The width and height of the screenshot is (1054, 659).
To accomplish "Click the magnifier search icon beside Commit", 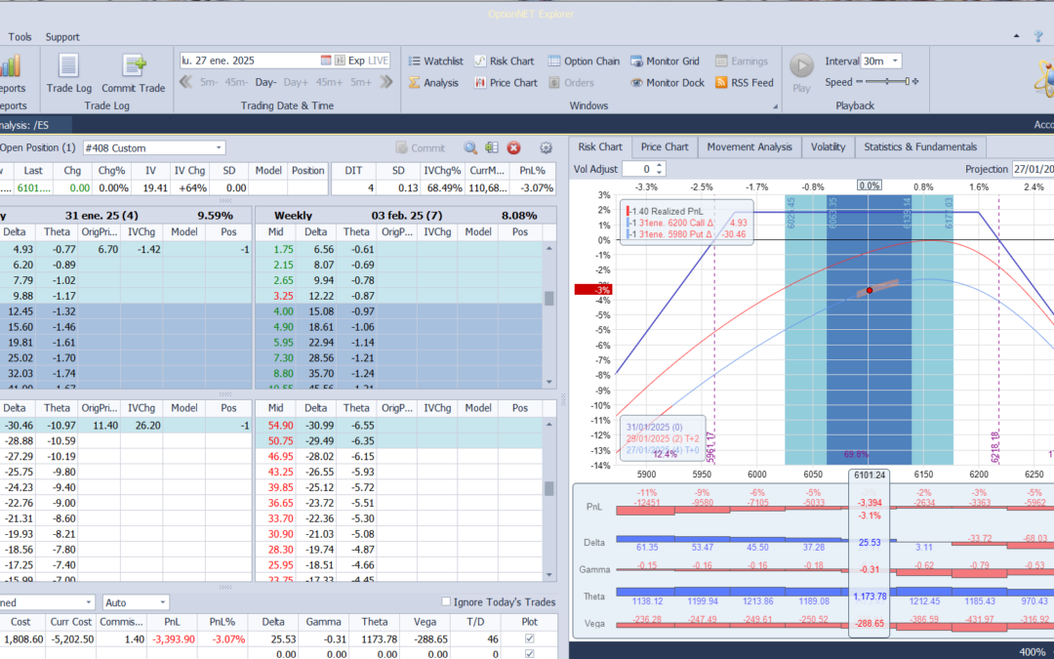I will 469,148.
